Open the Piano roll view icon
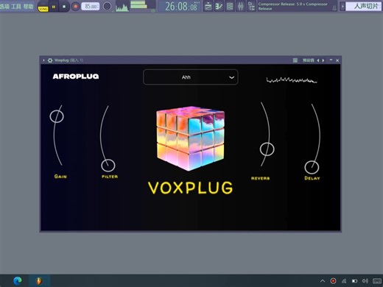 pos(219,6)
